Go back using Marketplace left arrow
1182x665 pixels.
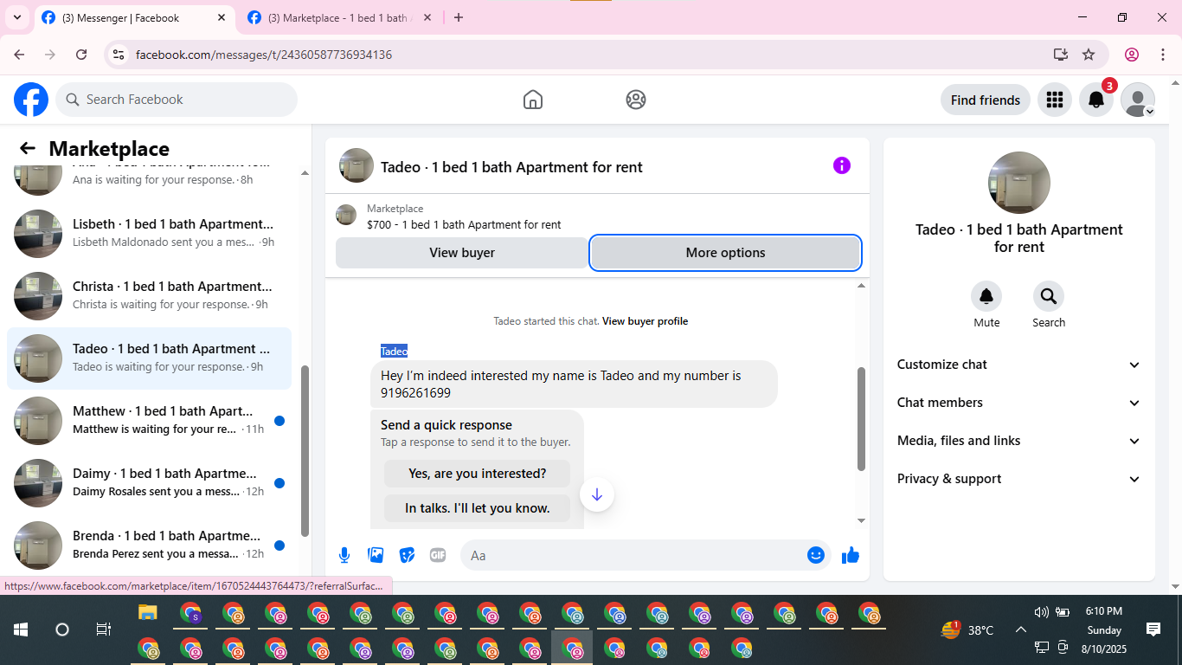click(28, 148)
